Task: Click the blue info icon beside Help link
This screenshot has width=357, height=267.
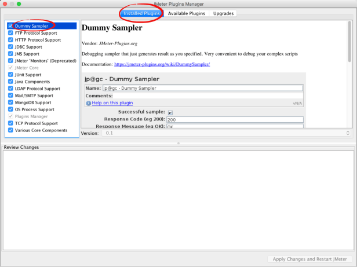Action: tap(88, 103)
